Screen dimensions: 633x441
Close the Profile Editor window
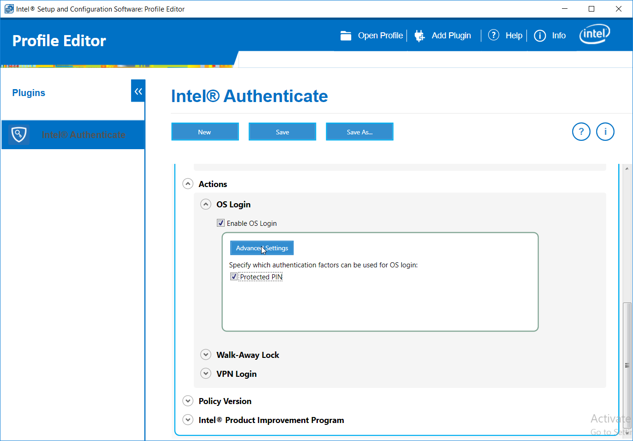pyautogui.click(x=619, y=9)
